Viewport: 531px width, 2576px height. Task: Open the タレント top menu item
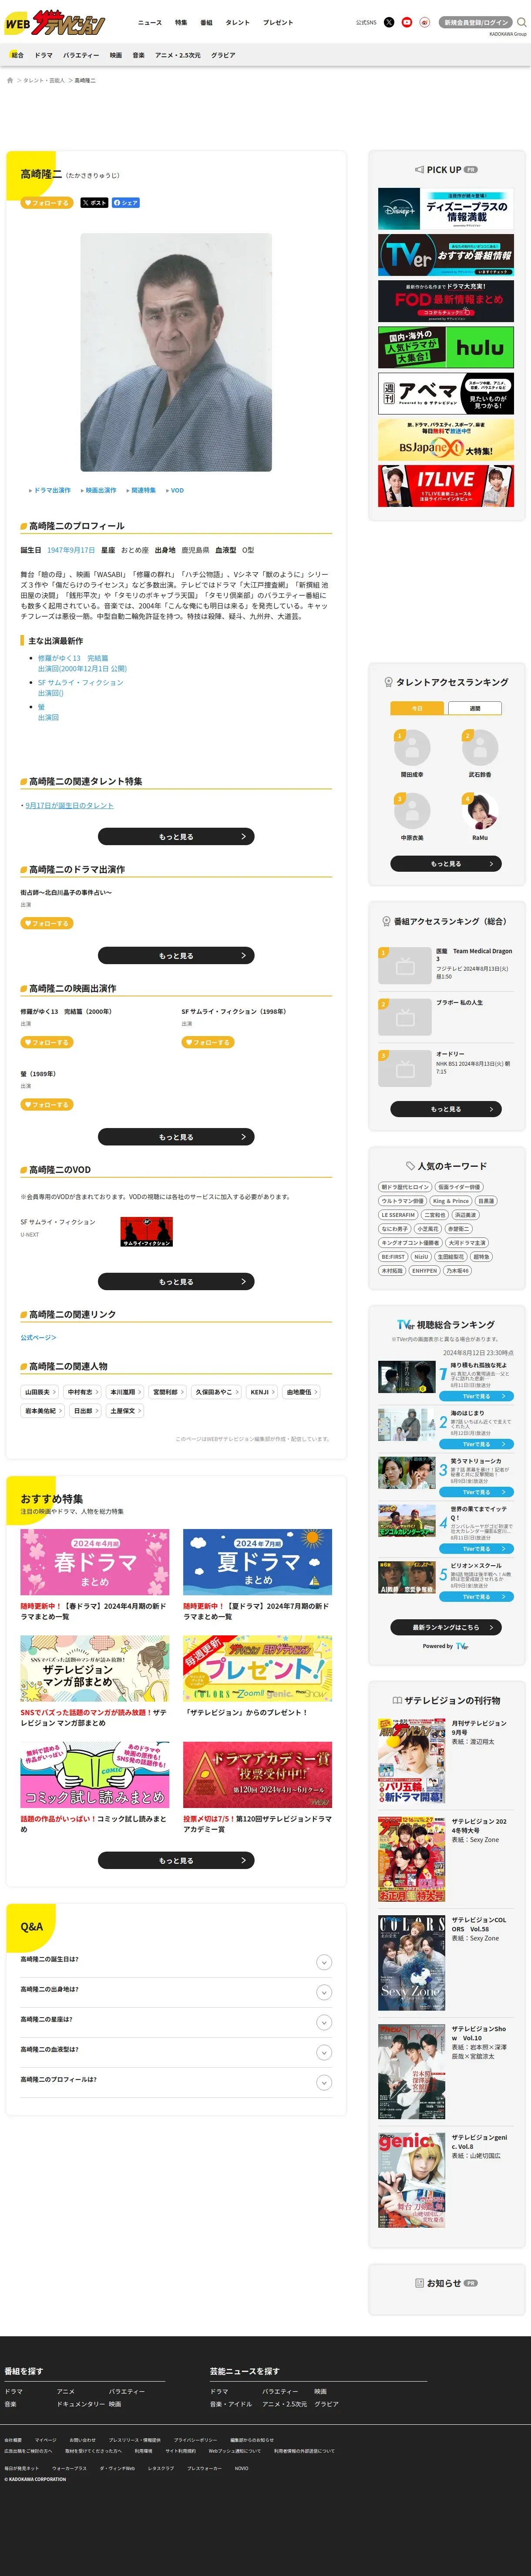coord(238,22)
